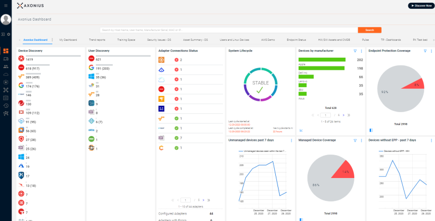This screenshot has width=435, height=221.
Task: Filter the Endpoint Protection Coverage chart
Action: tap(425, 51)
